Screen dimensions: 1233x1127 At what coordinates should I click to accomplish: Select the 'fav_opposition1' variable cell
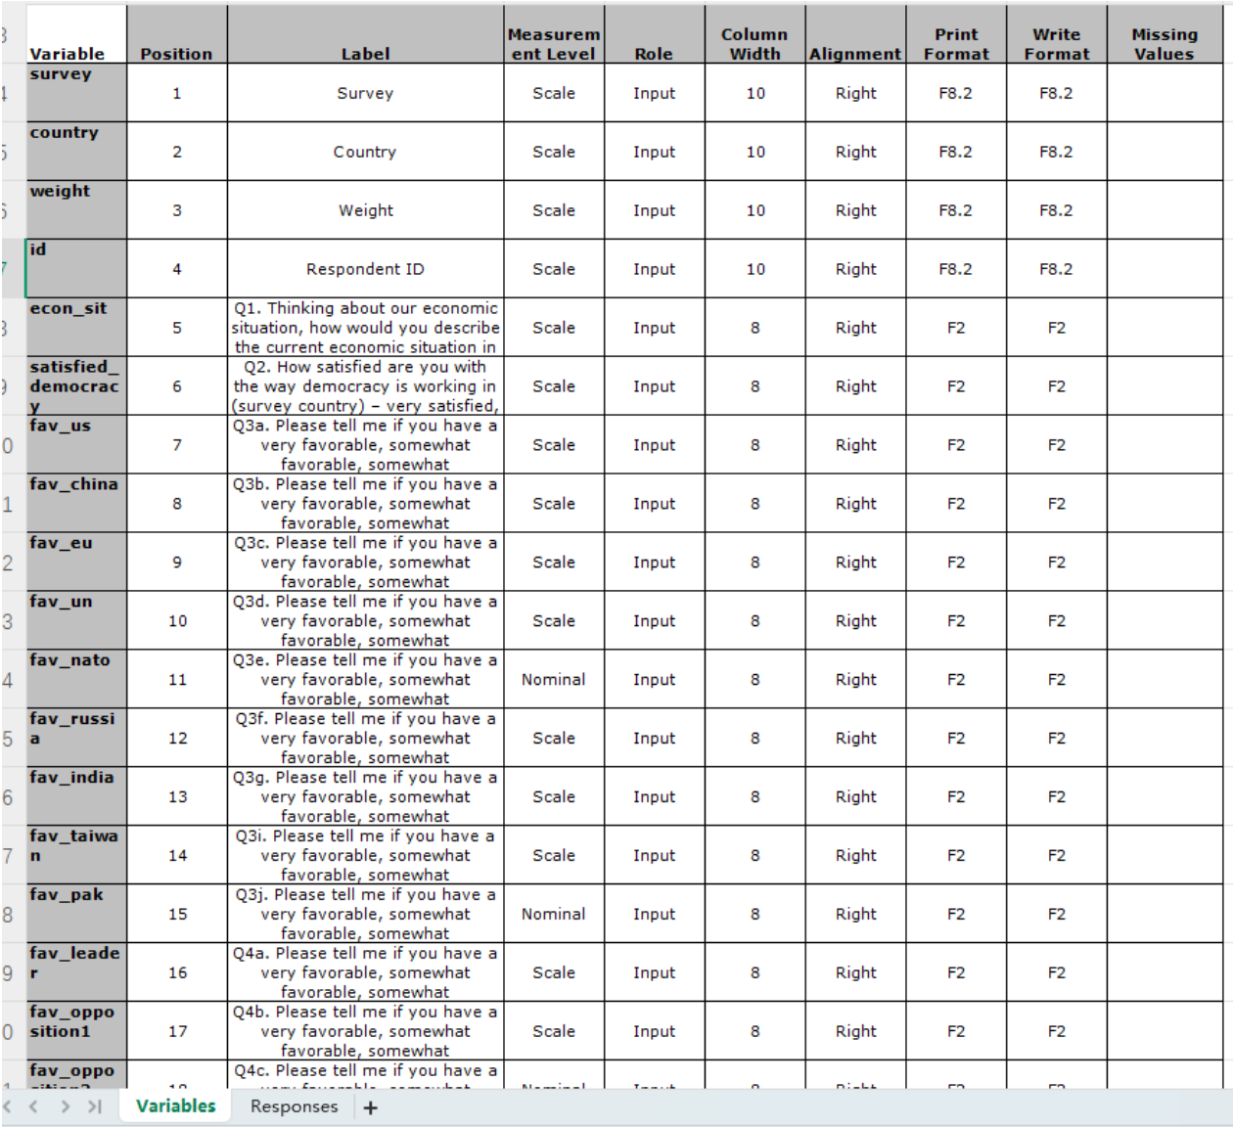(x=76, y=1032)
